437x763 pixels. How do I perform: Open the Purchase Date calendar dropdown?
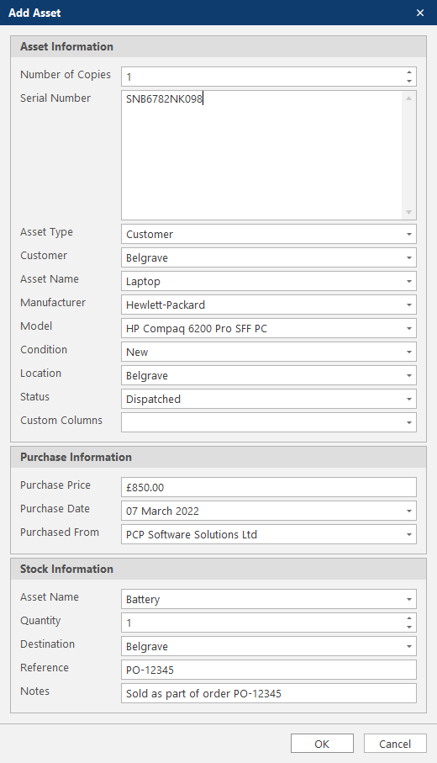[x=408, y=511]
